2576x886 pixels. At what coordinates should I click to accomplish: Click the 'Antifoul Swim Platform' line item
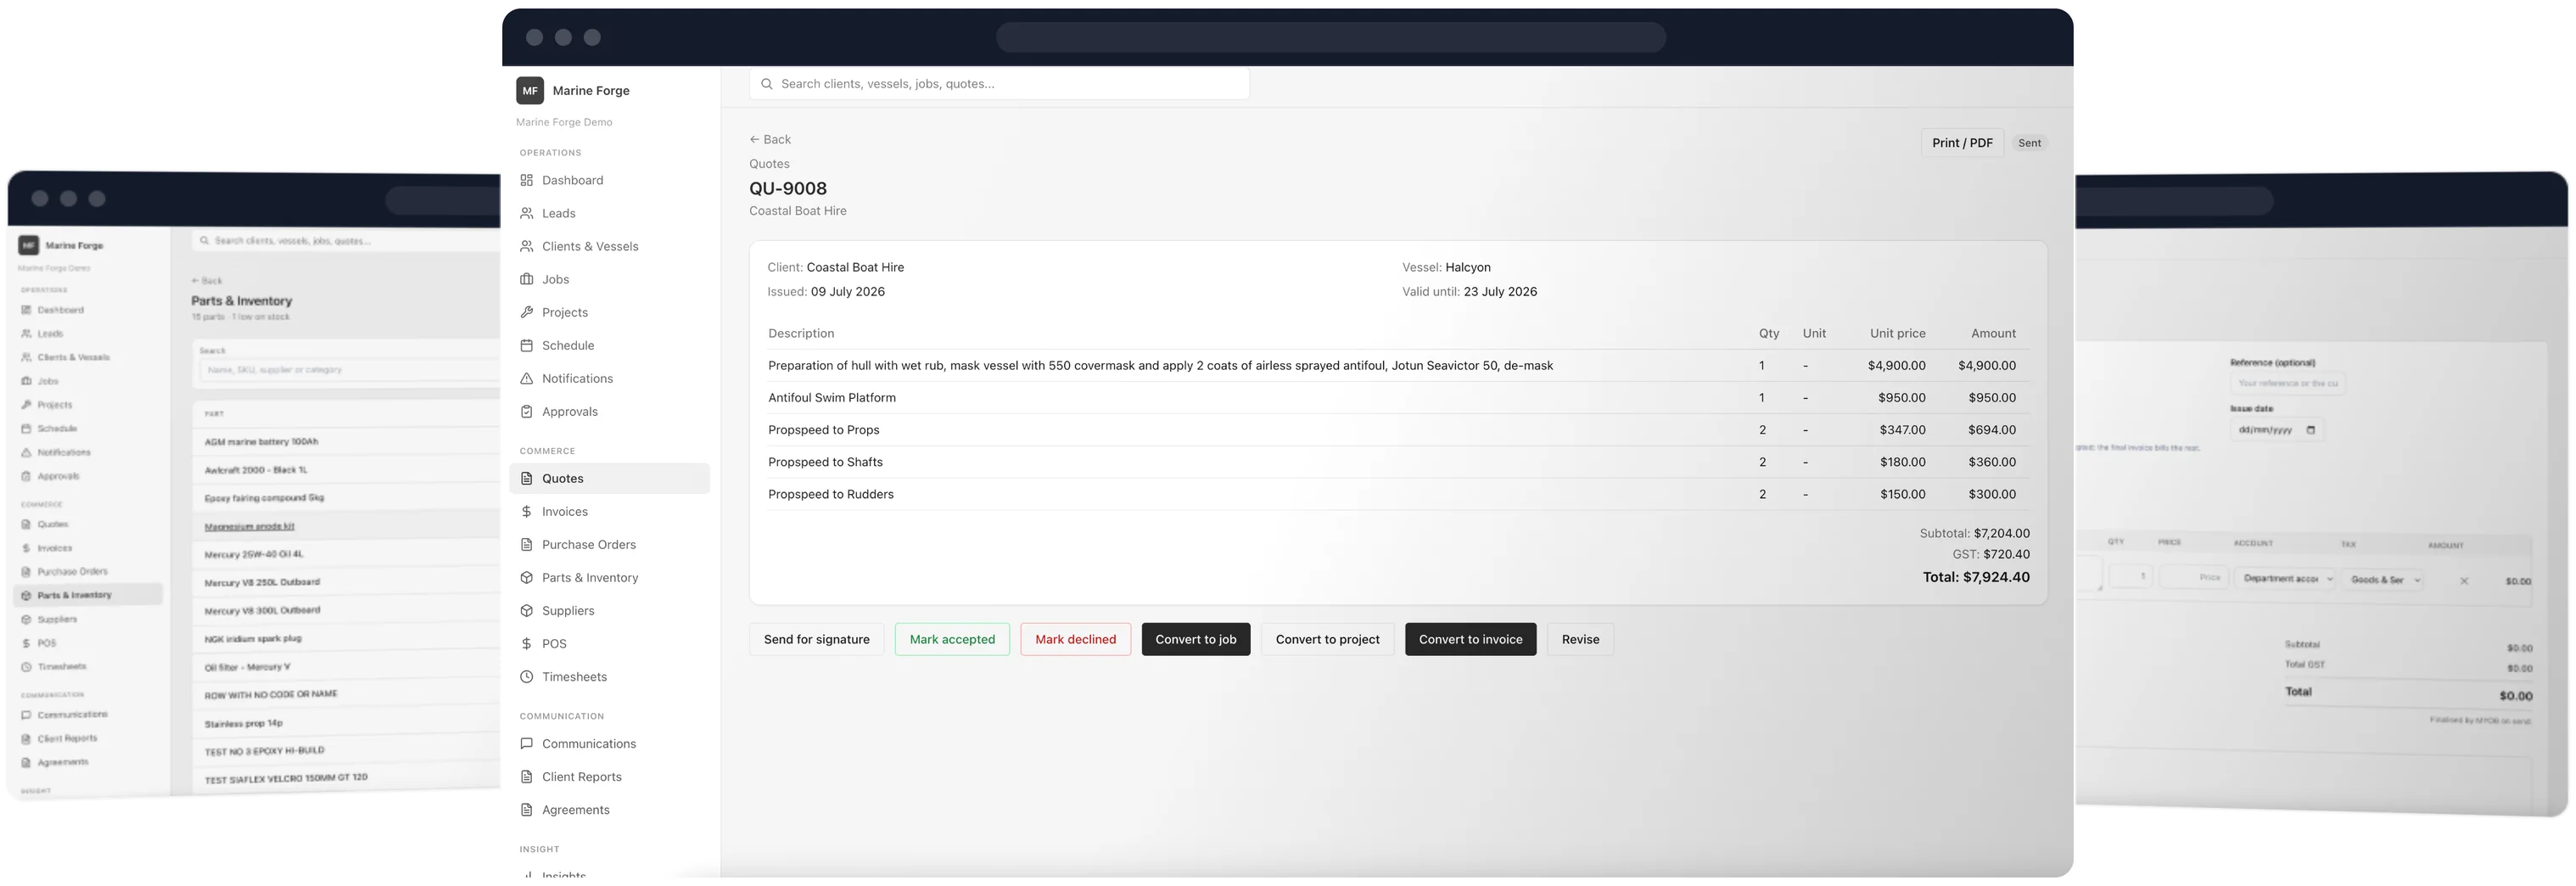[832, 397]
